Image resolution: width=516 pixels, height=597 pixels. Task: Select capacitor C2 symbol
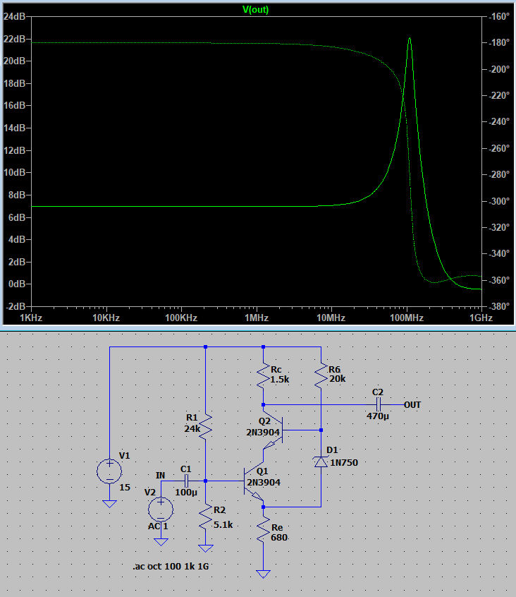pos(379,404)
